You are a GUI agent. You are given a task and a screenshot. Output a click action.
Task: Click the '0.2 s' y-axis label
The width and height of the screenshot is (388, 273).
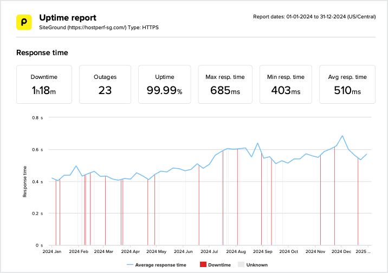click(37, 214)
